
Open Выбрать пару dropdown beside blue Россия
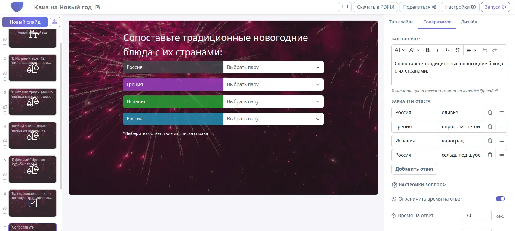tap(273, 119)
